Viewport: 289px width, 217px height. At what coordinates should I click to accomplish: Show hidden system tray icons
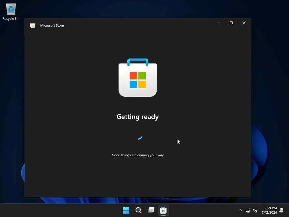coord(240,210)
